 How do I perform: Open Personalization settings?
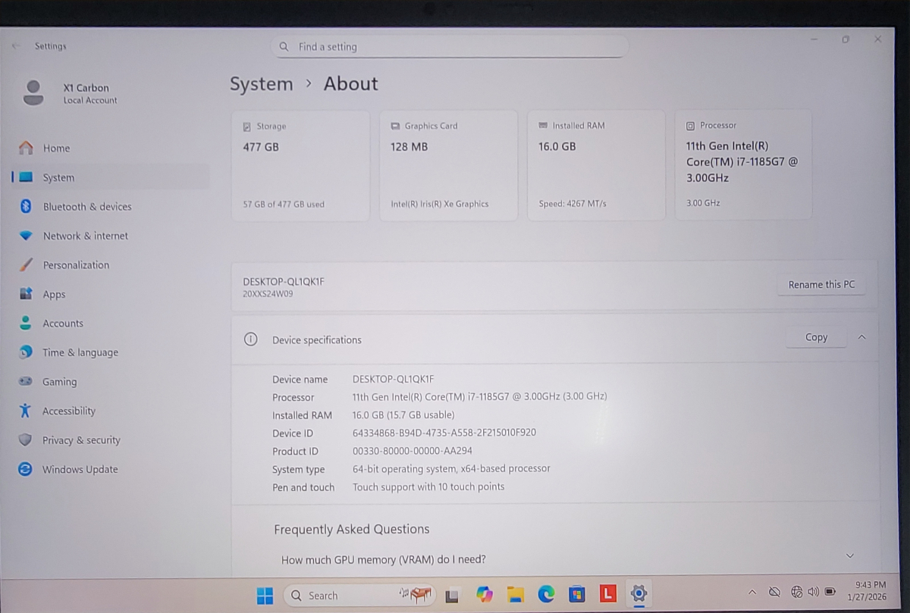pos(76,265)
